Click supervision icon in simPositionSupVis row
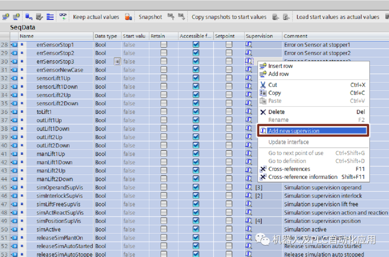Image resolution: width=389 pixels, height=257 pixels. coord(249,221)
